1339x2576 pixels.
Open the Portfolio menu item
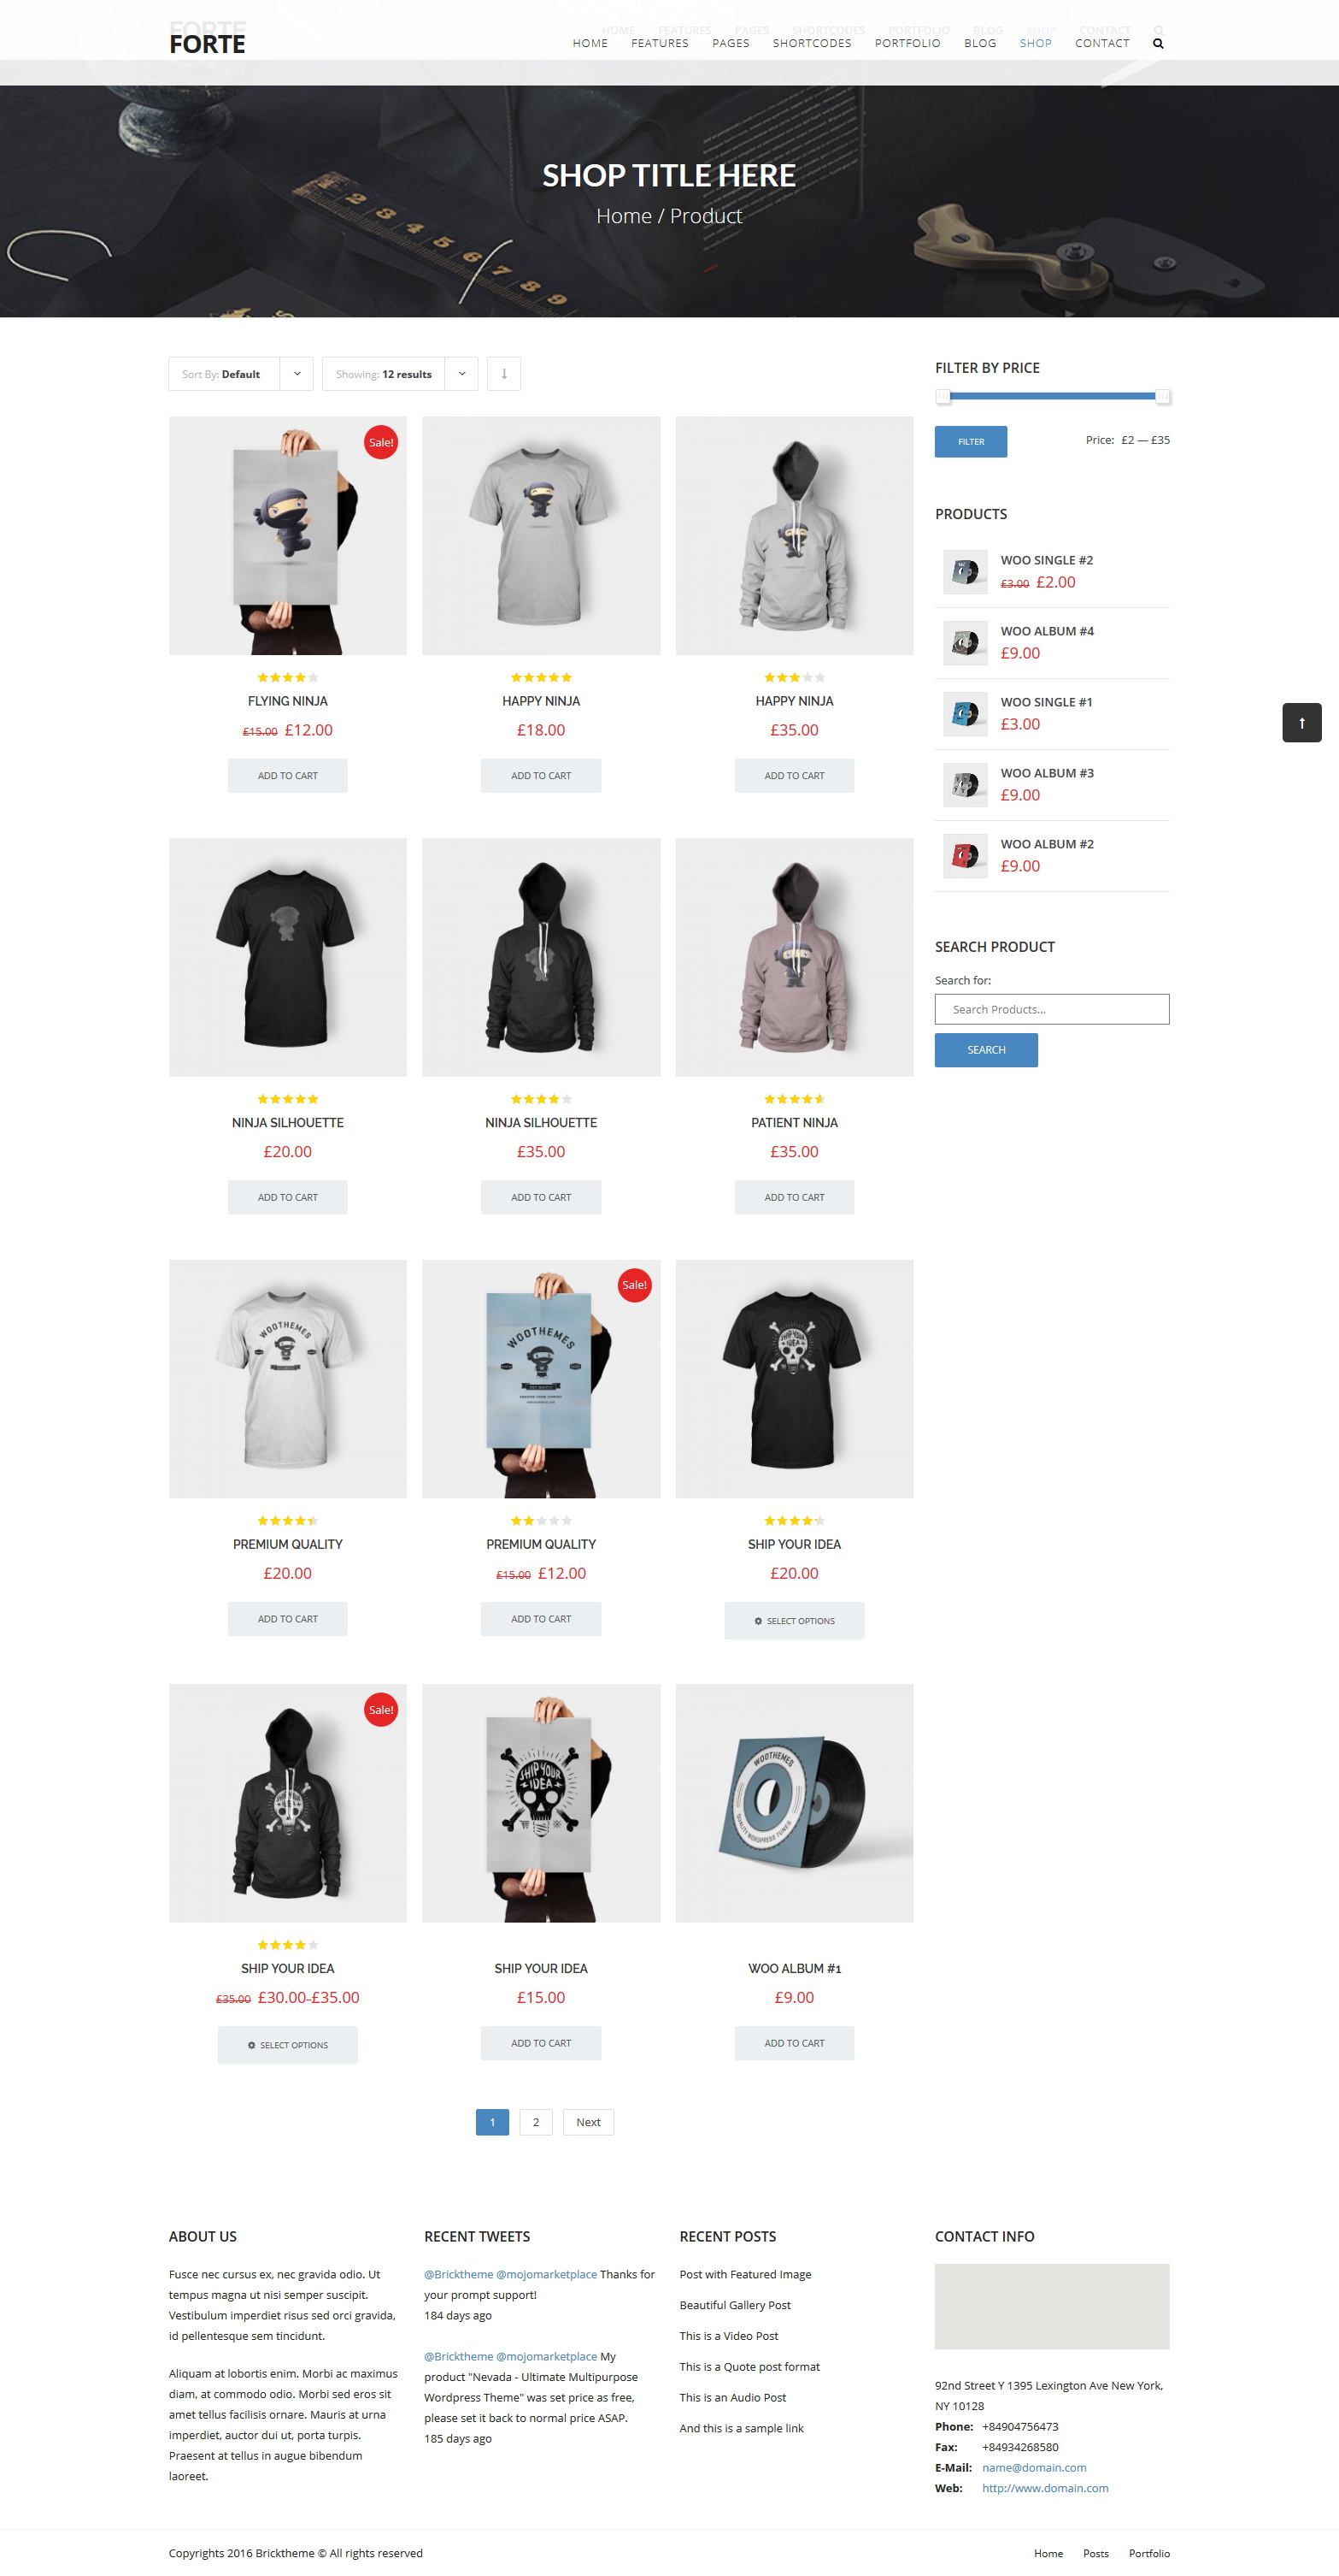click(907, 44)
